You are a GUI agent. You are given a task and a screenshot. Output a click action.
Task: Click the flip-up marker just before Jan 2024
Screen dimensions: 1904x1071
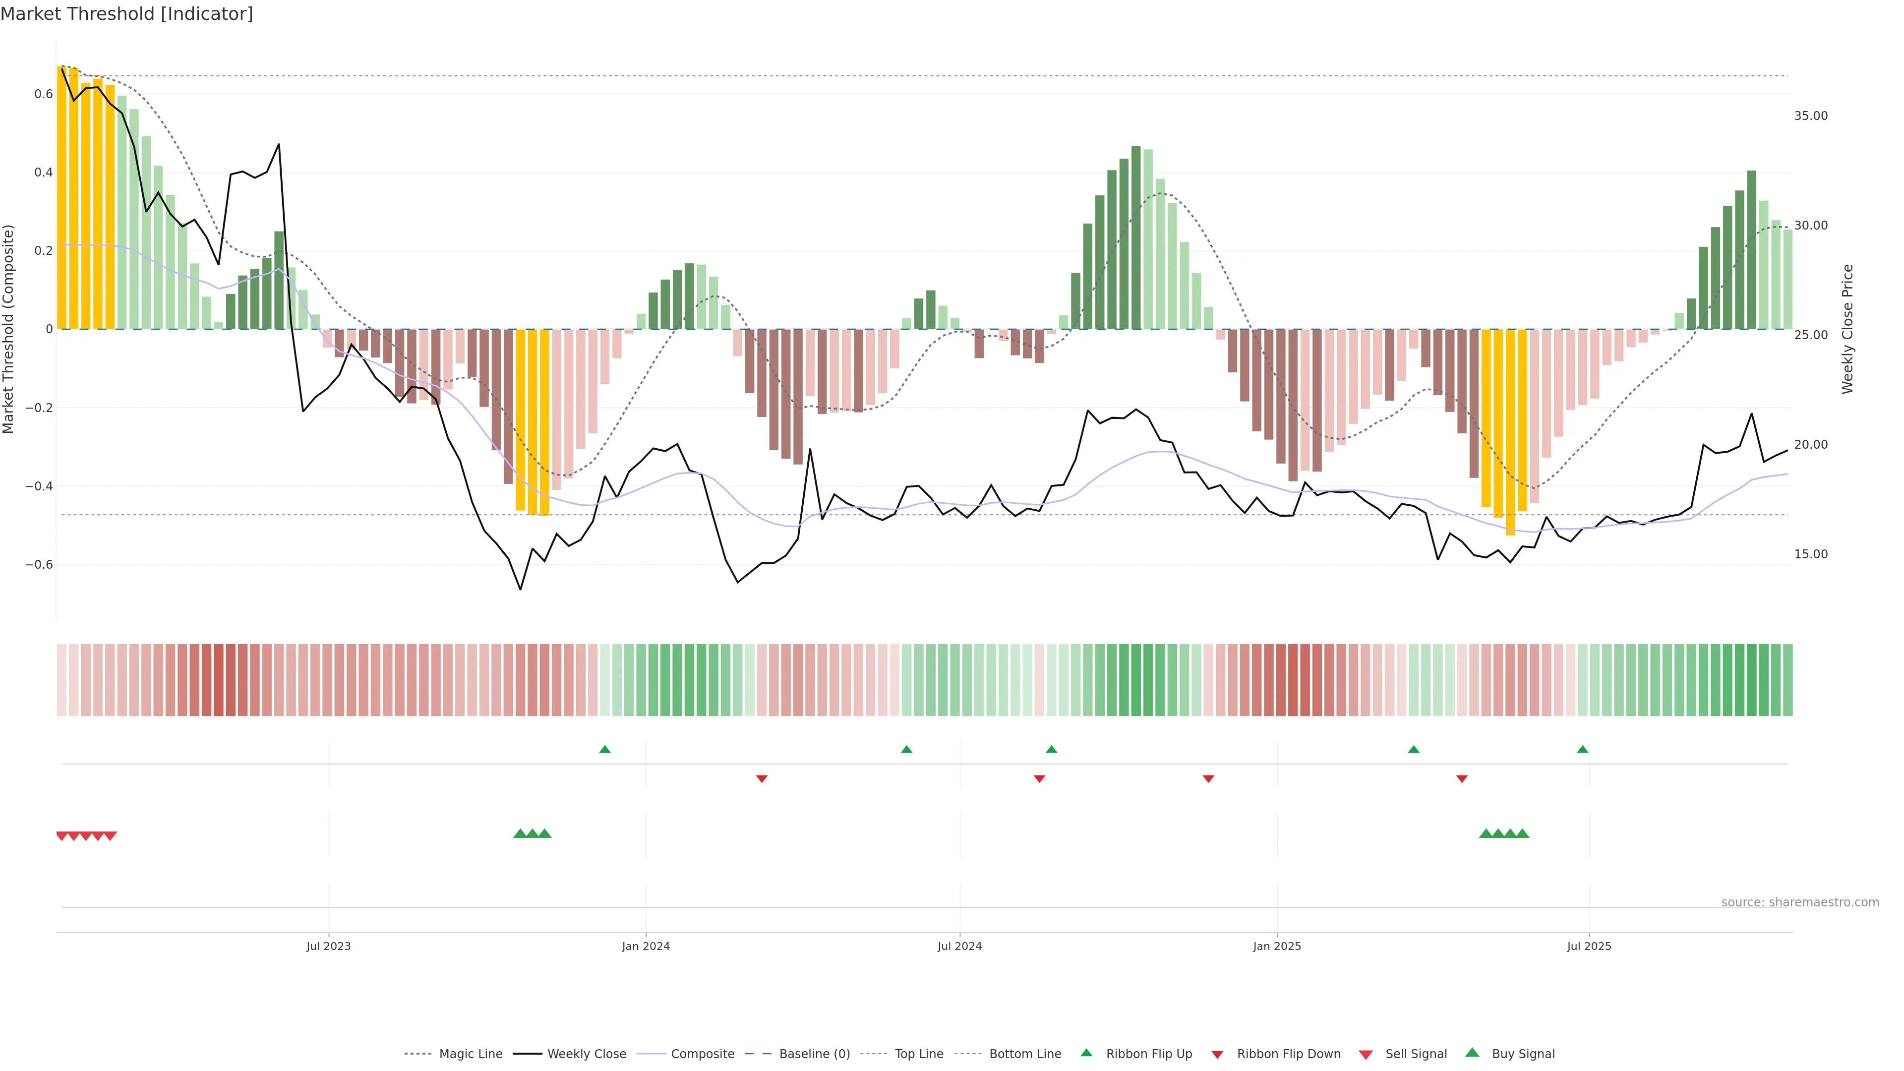(604, 750)
